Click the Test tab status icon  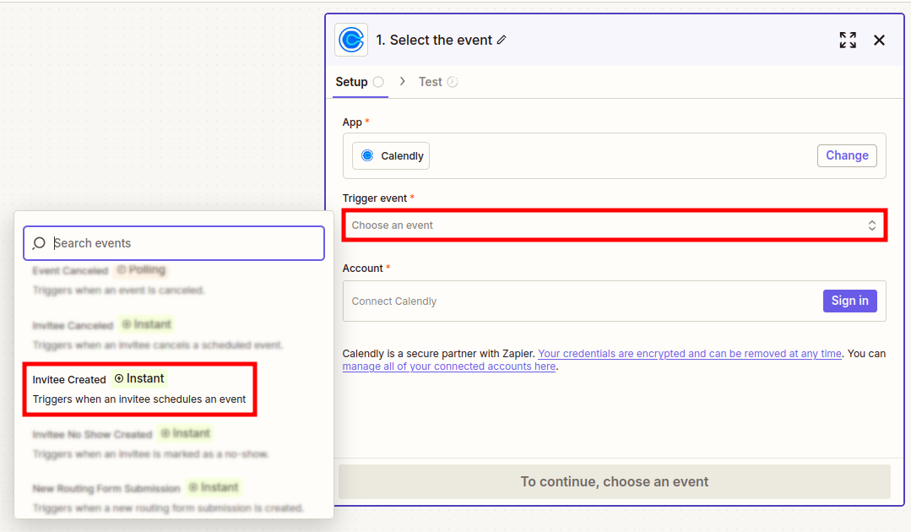(453, 82)
